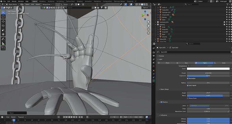The image size is (232, 124).
Task: Switch perspective/orthographic grid icon
Action: click(x=148, y=33)
